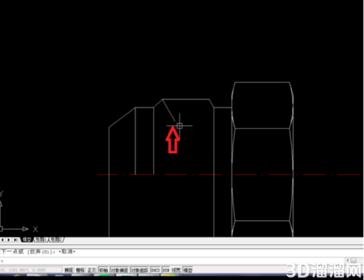Click the command line input field

click(x=173, y=261)
